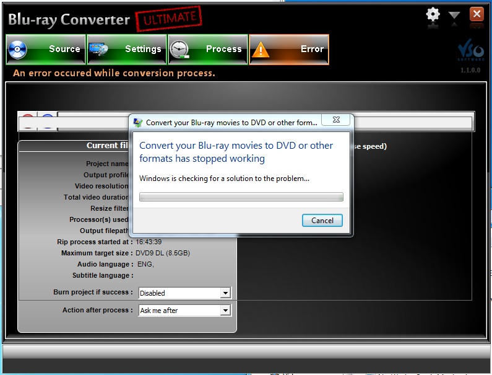This screenshot has width=492, height=375.
Task: Click the error message 'An error occured while conversion process.'
Action: pyautogui.click(x=114, y=73)
